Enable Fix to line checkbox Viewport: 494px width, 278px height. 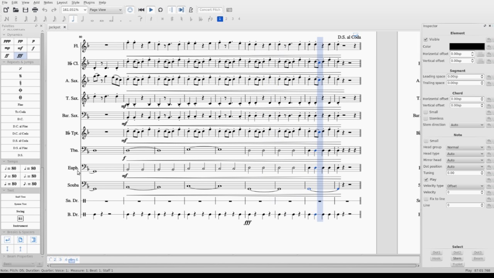click(426, 199)
